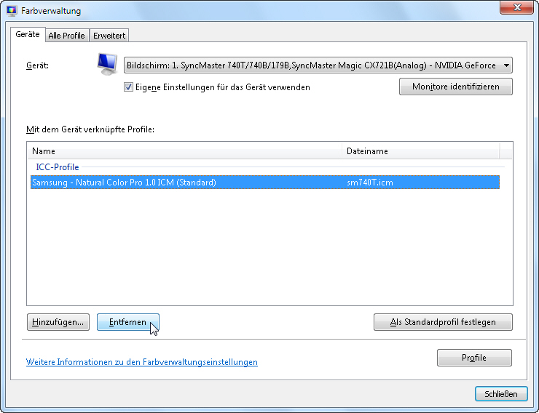Click Als Standardprofil festlegen
The width and height of the screenshot is (539, 413).
442,322
